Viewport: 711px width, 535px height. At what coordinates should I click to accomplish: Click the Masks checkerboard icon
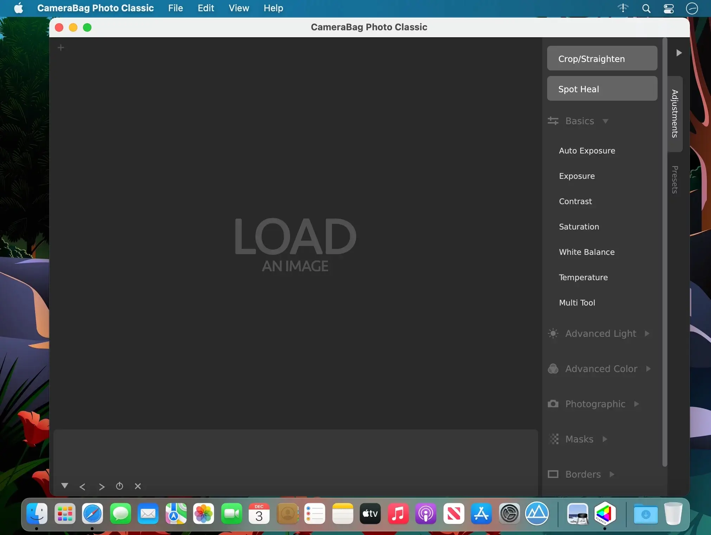[x=554, y=439]
